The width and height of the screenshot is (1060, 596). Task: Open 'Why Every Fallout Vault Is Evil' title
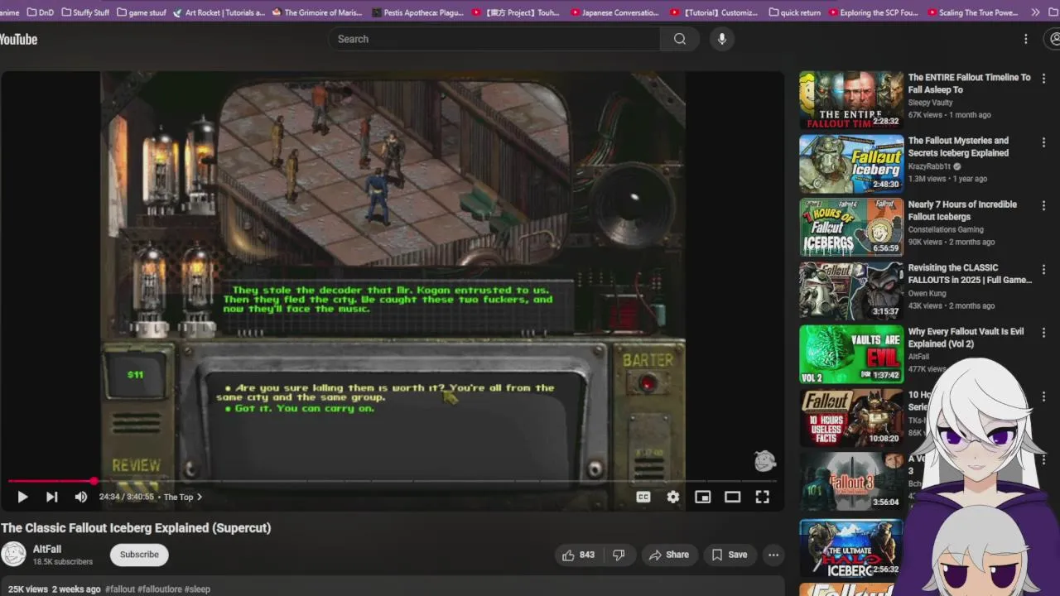pos(966,337)
